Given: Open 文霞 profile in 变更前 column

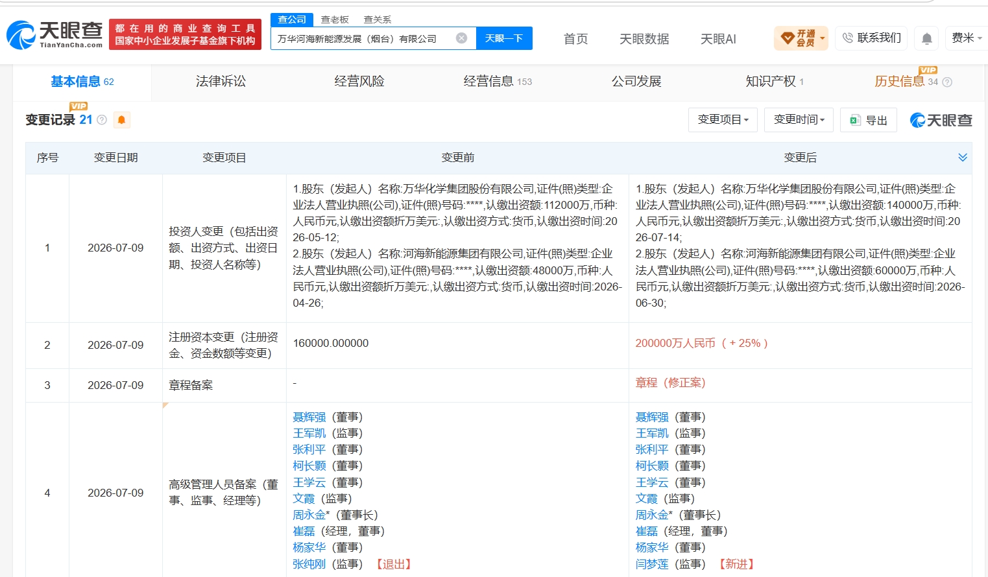Looking at the screenshot, I should click(304, 499).
